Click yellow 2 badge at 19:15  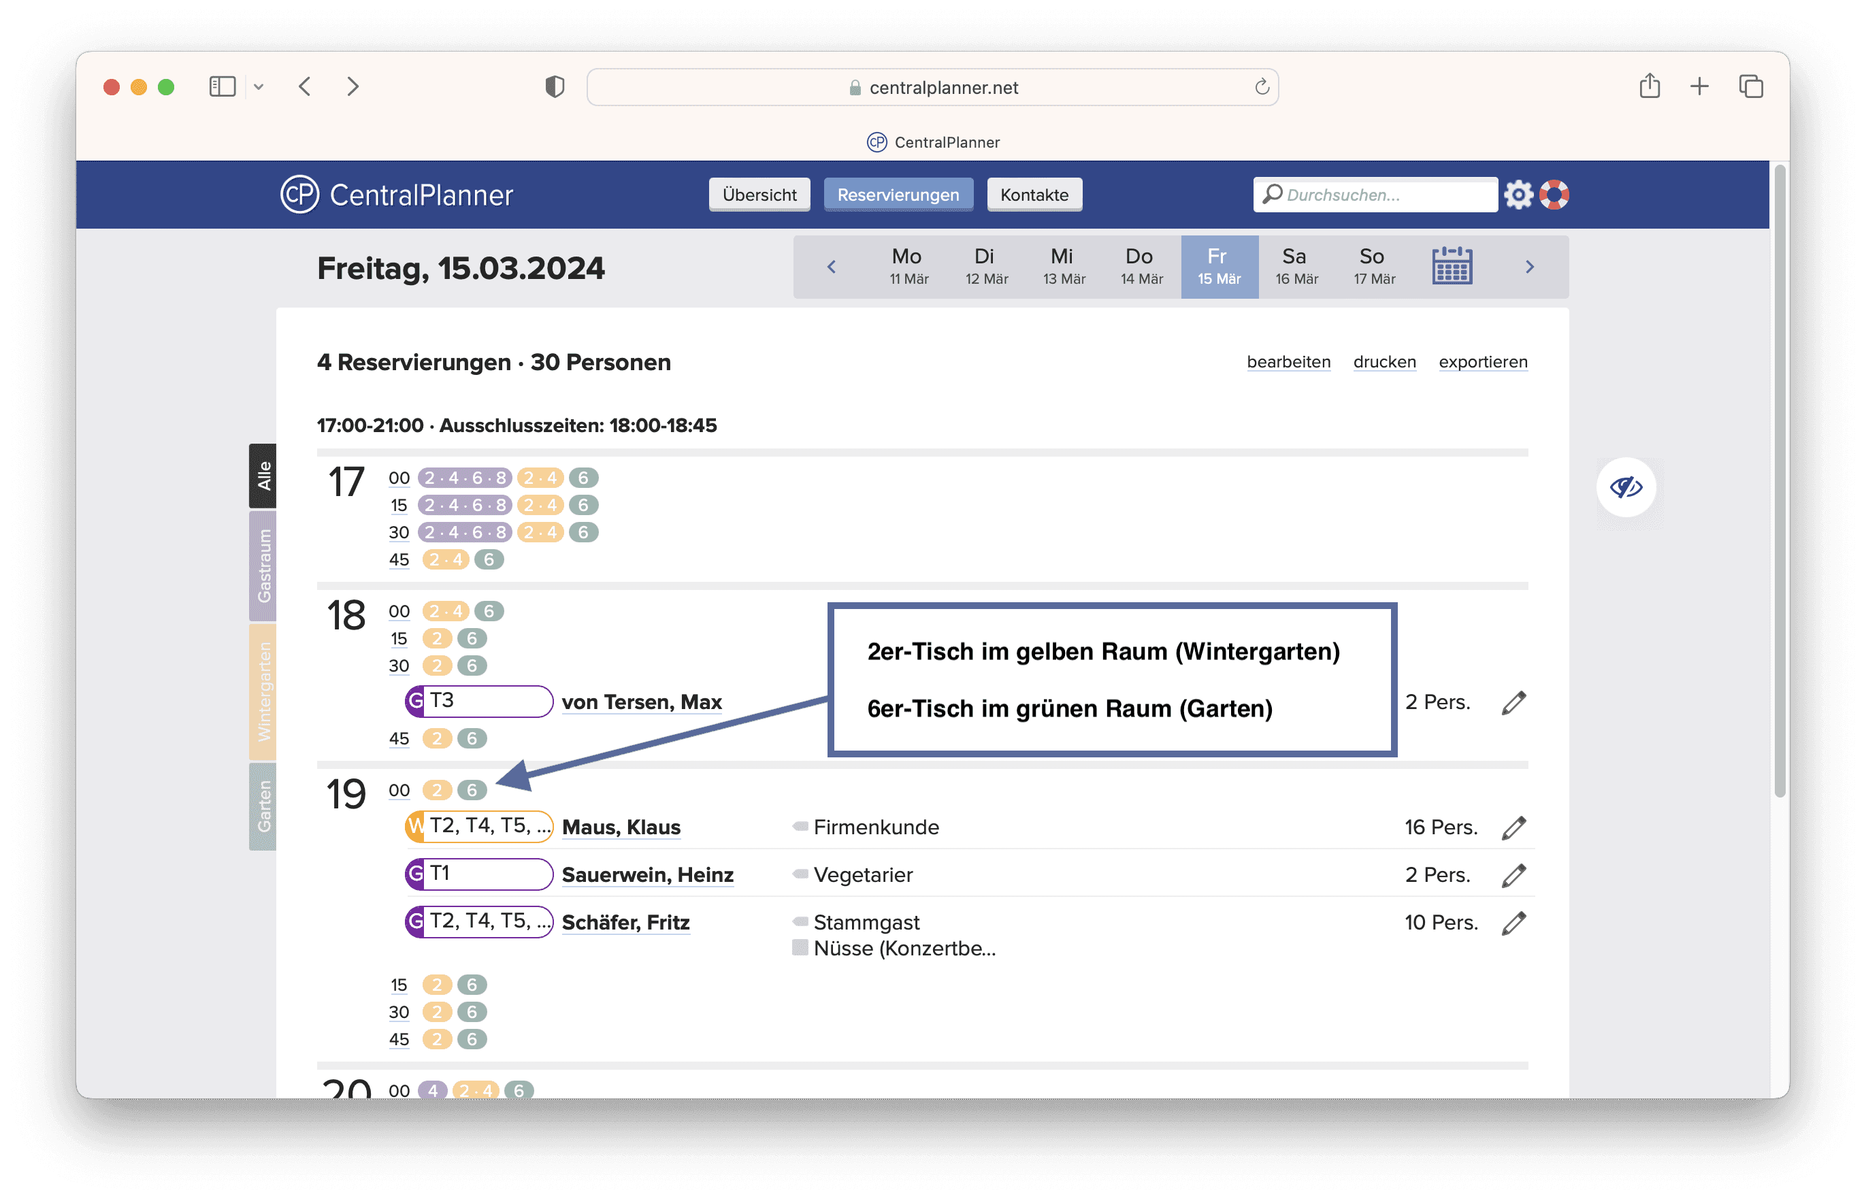pyautogui.click(x=437, y=985)
